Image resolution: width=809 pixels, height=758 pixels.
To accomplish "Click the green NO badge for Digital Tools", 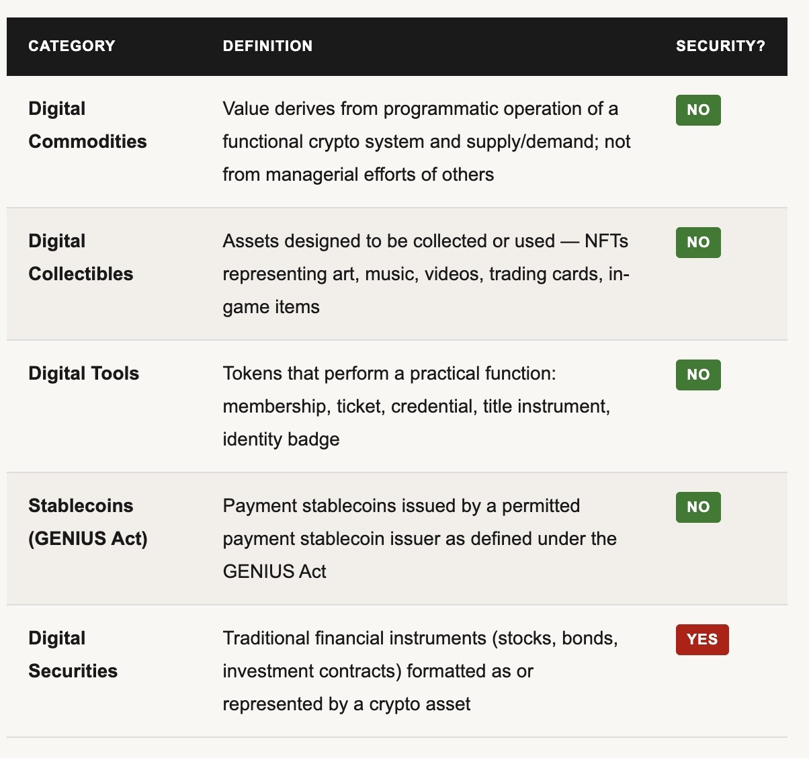I will click(698, 375).
